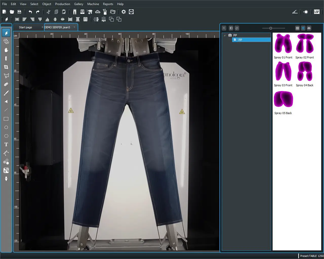Image resolution: width=324 pixels, height=259 pixels.
Task: Click the spray gun toolbar icon
Action: 90,12
